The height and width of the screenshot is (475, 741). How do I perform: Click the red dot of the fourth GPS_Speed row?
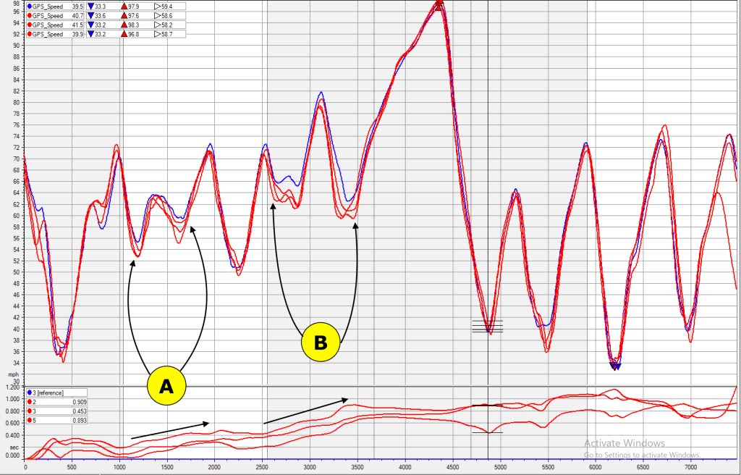28,34
